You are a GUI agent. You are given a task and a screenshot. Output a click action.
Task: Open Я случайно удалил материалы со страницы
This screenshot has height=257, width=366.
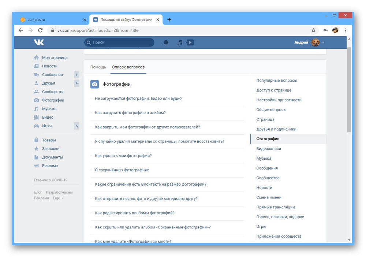159,141
